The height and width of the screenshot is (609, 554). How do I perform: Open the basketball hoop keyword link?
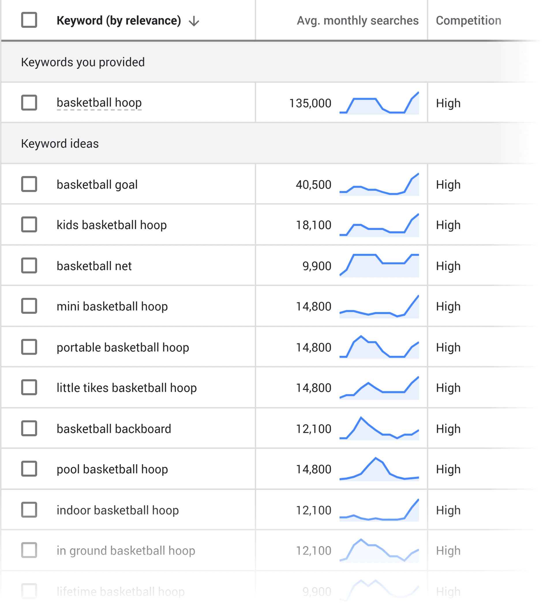(x=99, y=102)
